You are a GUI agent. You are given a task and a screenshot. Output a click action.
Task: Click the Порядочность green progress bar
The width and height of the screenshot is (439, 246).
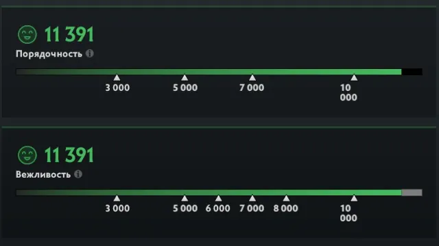pyautogui.click(x=209, y=72)
